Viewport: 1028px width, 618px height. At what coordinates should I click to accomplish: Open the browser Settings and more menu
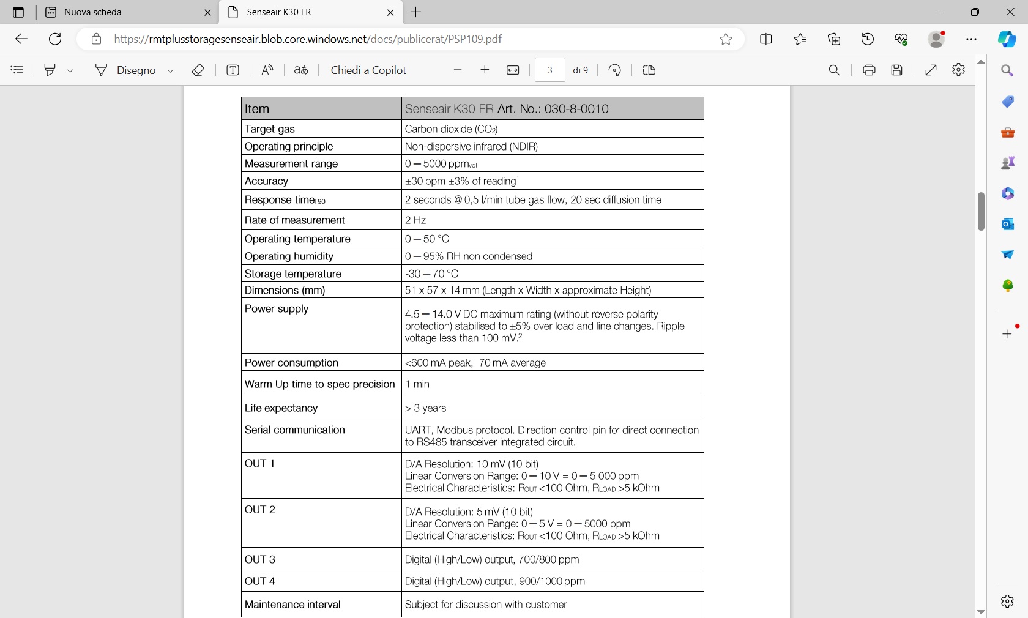pyautogui.click(x=971, y=39)
